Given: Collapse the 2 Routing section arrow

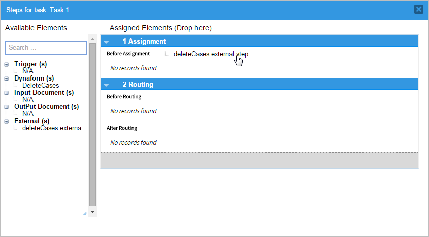Looking at the screenshot, I should [106, 85].
